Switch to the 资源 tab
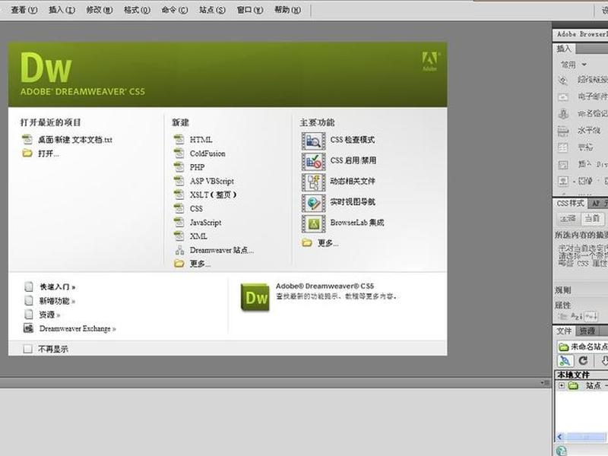This screenshot has width=608, height=456. [587, 331]
